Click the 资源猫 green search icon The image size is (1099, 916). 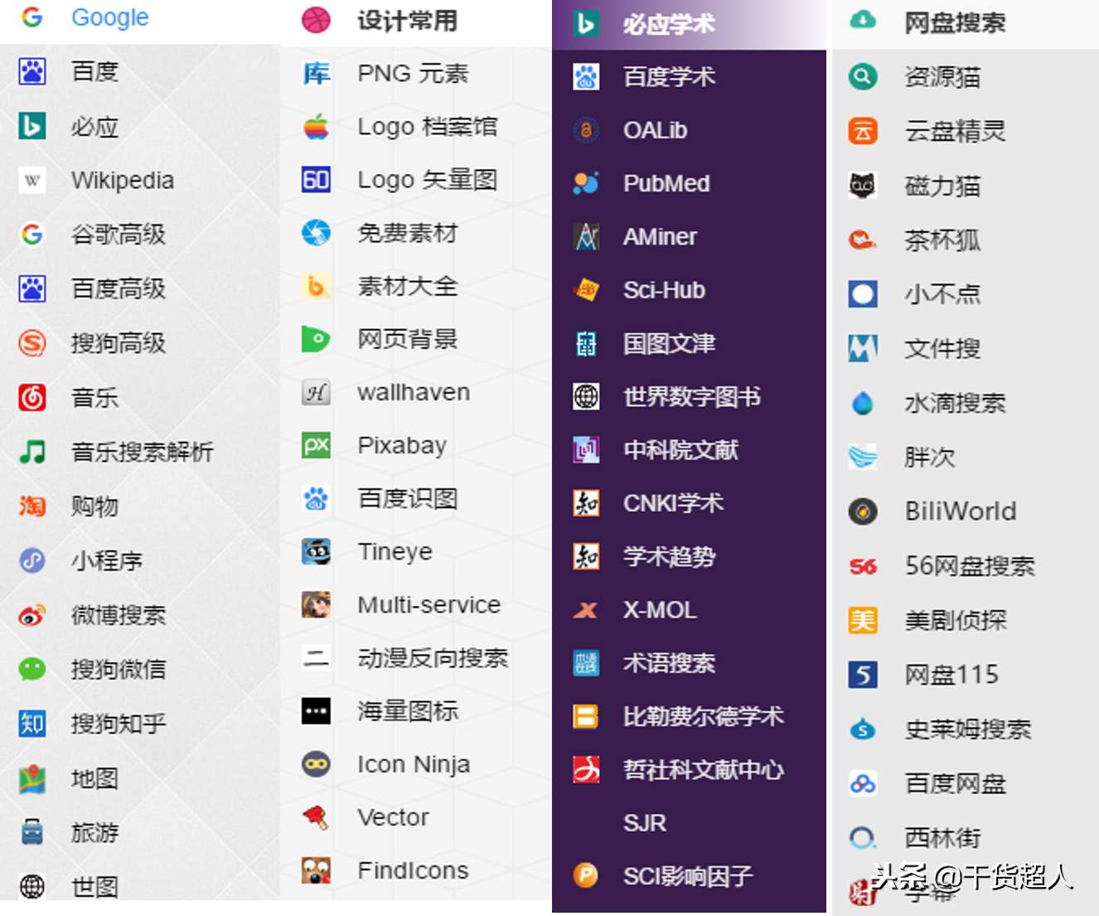(x=863, y=77)
